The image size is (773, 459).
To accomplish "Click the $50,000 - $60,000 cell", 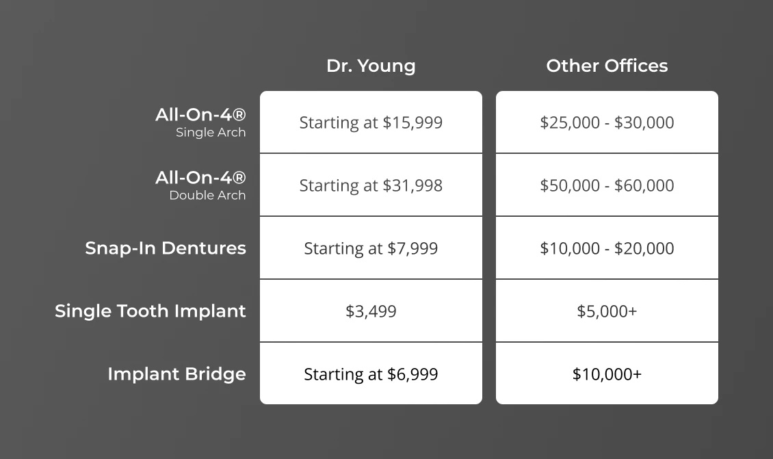I will click(607, 186).
